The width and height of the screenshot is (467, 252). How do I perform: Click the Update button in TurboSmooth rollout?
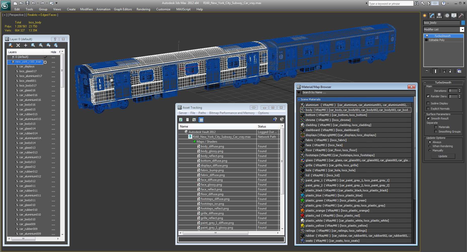tap(443, 156)
